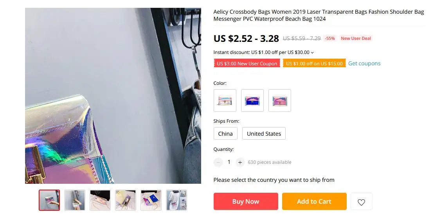Viewport: 432px width, 217px height.
Task: Expand the Instant discount dropdown arrow
Action: pos(312,53)
